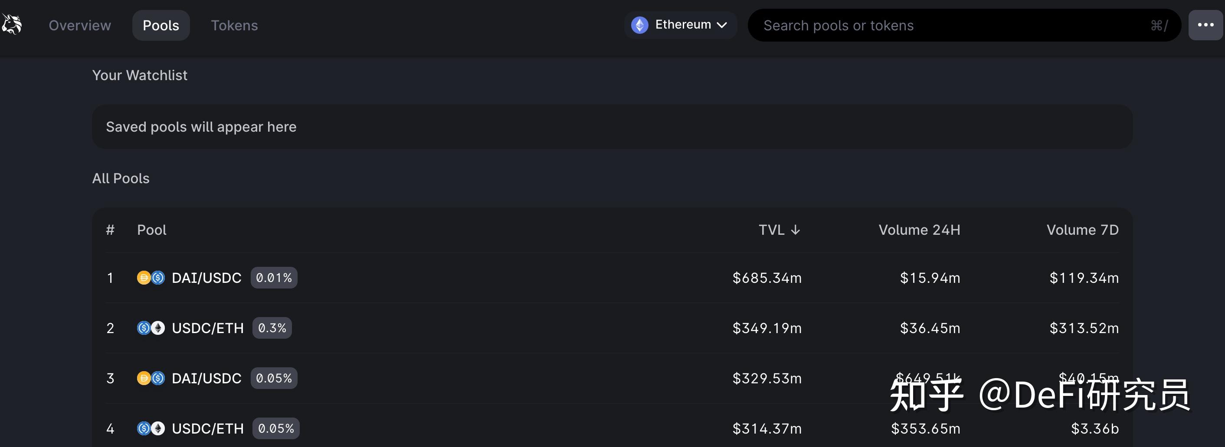Click the DAI/USDC 0.01% token pair icons
Image resolution: width=1225 pixels, height=447 pixels.
pyautogui.click(x=151, y=278)
